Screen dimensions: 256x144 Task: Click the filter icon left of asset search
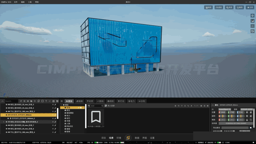point(89,106)
